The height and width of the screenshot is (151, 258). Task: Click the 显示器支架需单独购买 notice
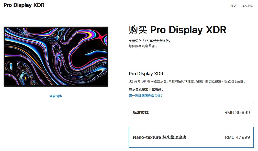[x=146, y=89]
